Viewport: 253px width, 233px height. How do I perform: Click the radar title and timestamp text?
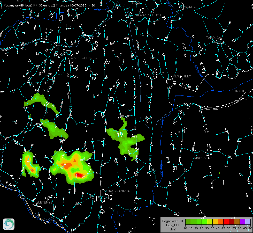(49, 5)
